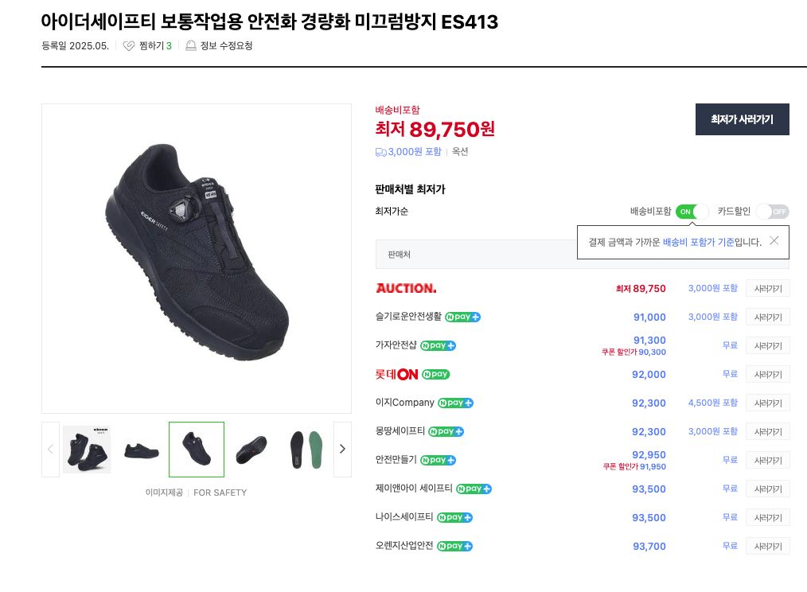Click the 최저가 사러가기 button

742,119
